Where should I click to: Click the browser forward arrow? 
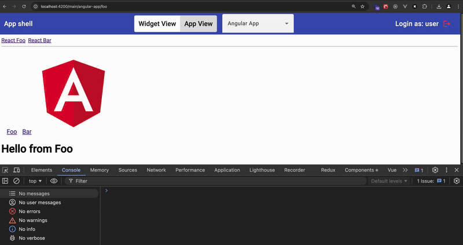pos(14,6)
